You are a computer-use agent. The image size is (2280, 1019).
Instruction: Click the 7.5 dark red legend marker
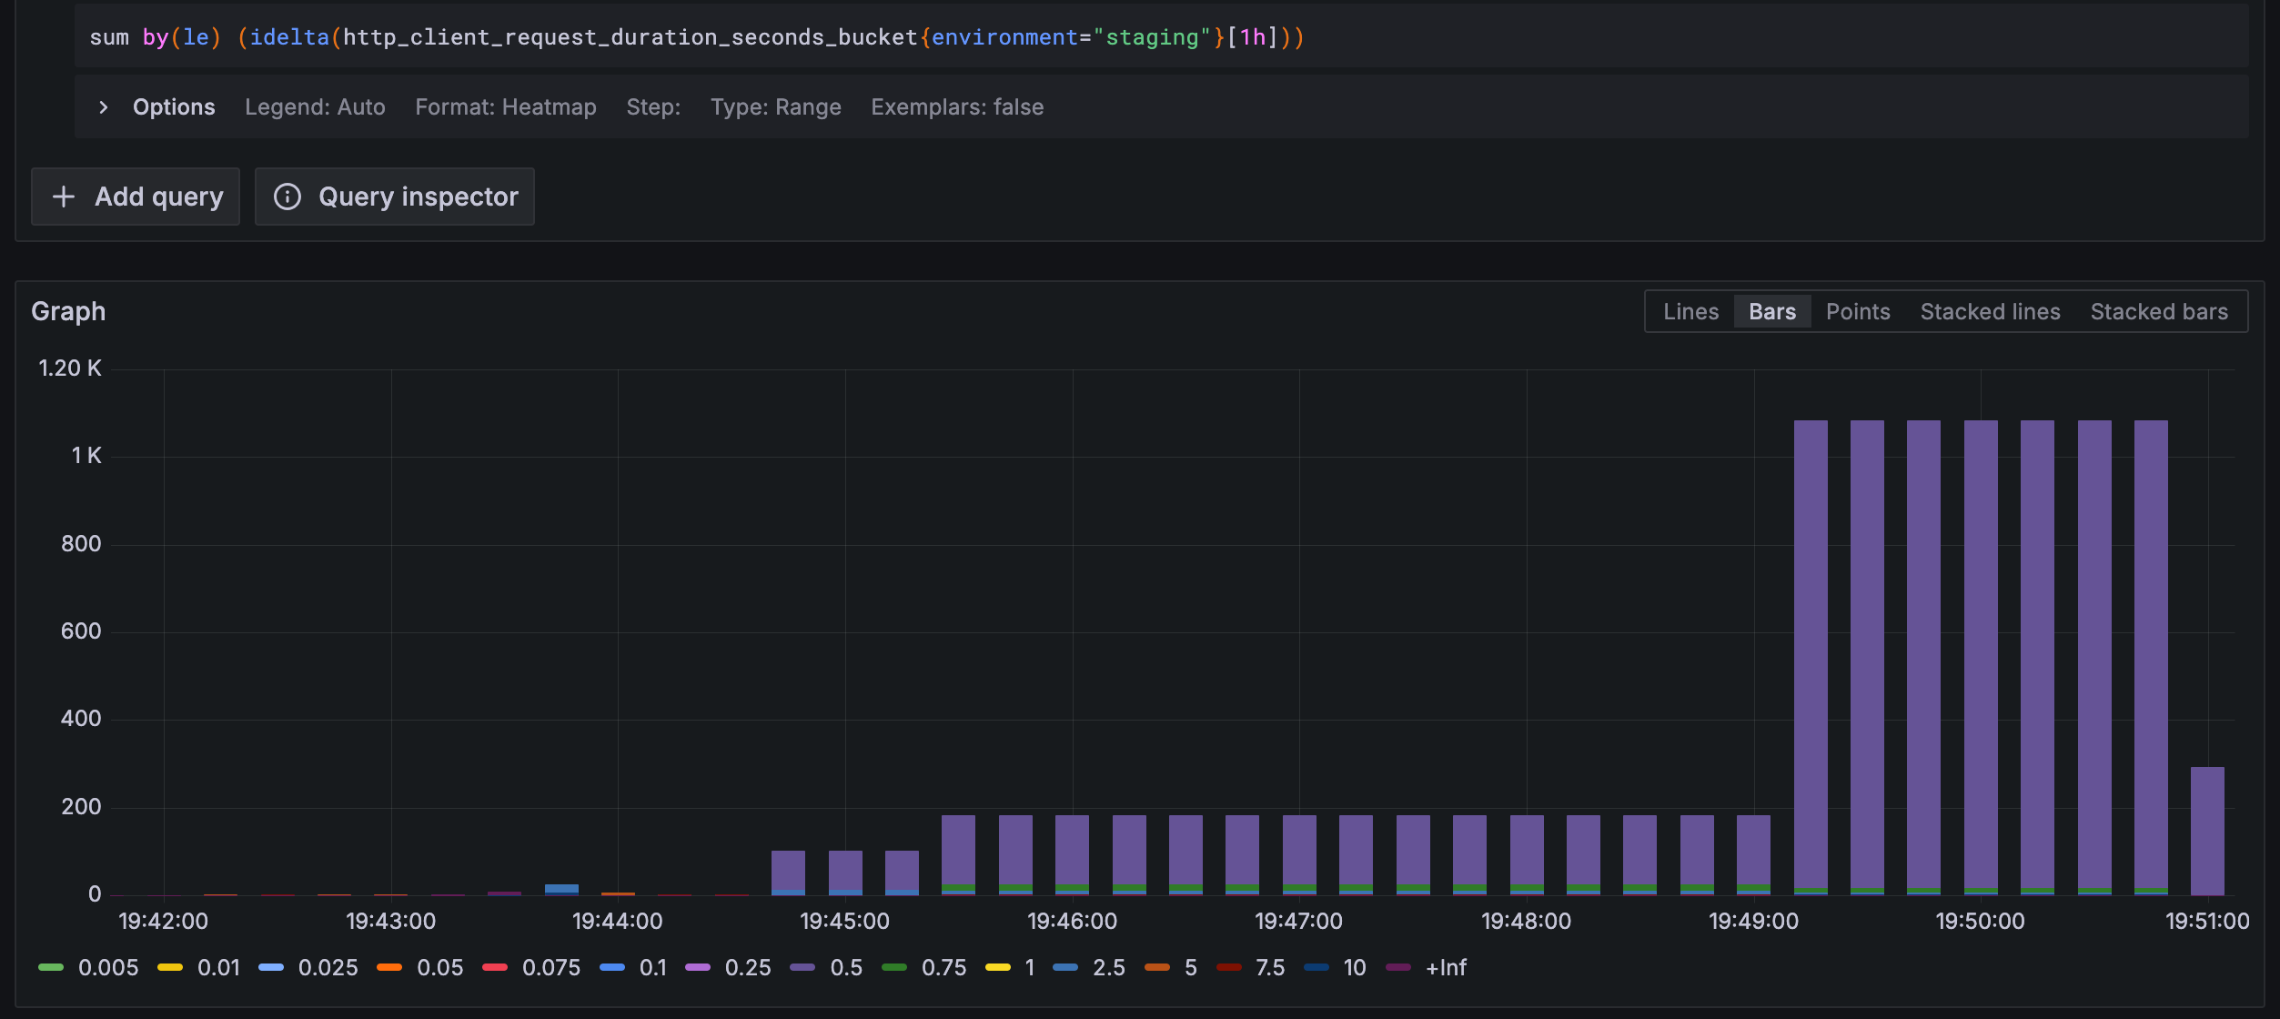point(1228,968)
